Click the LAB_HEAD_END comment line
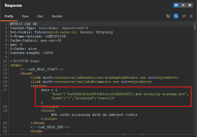 [50, 127]
